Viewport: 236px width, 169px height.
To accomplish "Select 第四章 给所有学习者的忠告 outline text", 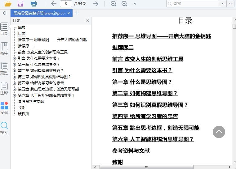I will 41,83.
